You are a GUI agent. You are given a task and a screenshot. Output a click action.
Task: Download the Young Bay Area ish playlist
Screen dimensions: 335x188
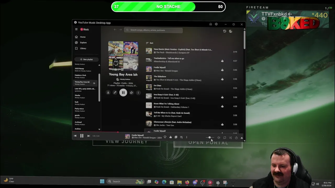click(108, 92)
